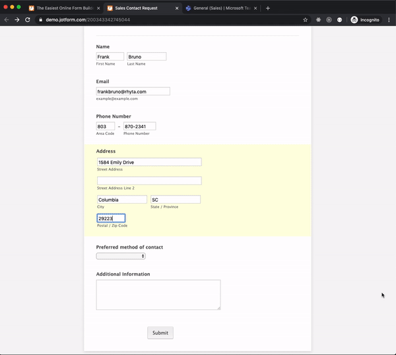Viewport: 396px width, 355px height.
Task: Switch to General (Sales) Microsoft Teams tab
Action: (x=218, y=8)
